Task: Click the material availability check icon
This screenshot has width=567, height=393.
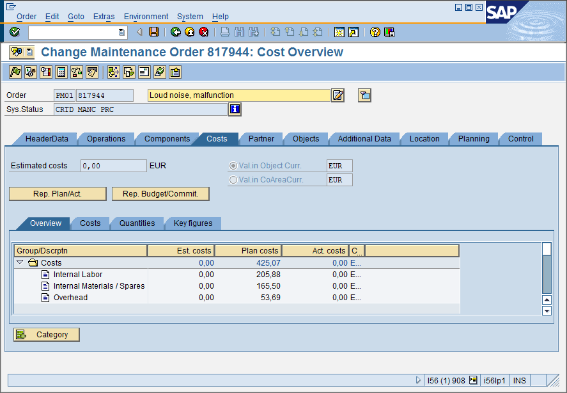Action: (x=77, y=72)
